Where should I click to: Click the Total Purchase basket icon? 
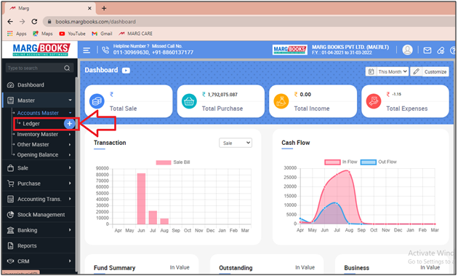[x=189, y=101]
